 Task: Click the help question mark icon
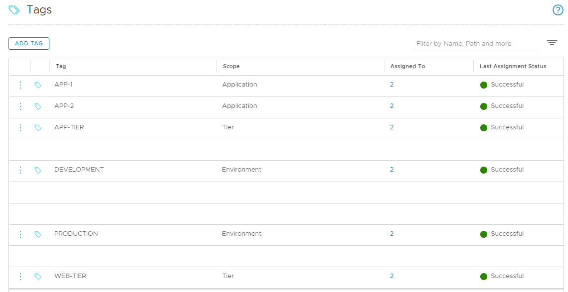(558, 10)
